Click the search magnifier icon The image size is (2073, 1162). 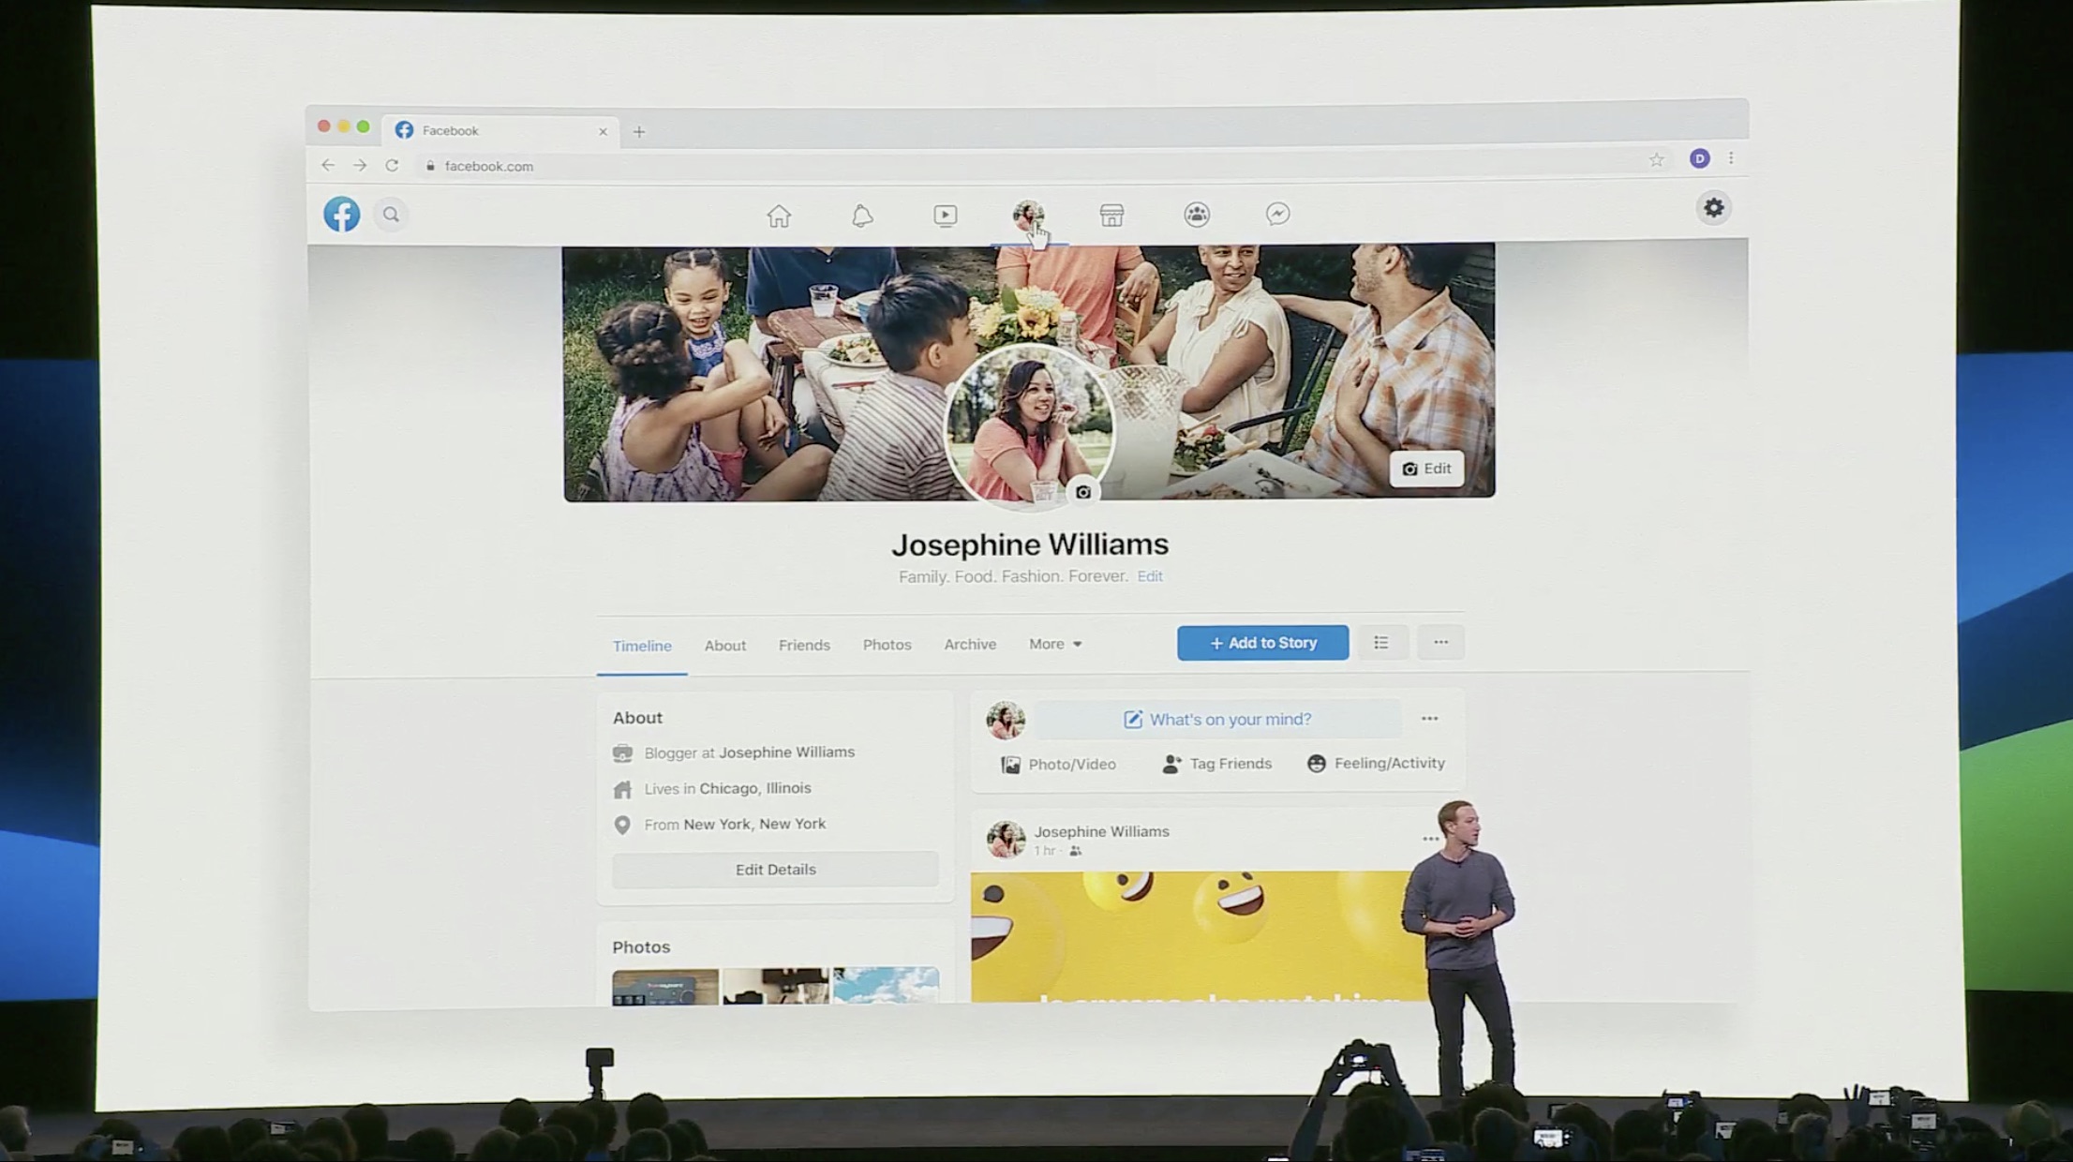[x=391, y=215]
